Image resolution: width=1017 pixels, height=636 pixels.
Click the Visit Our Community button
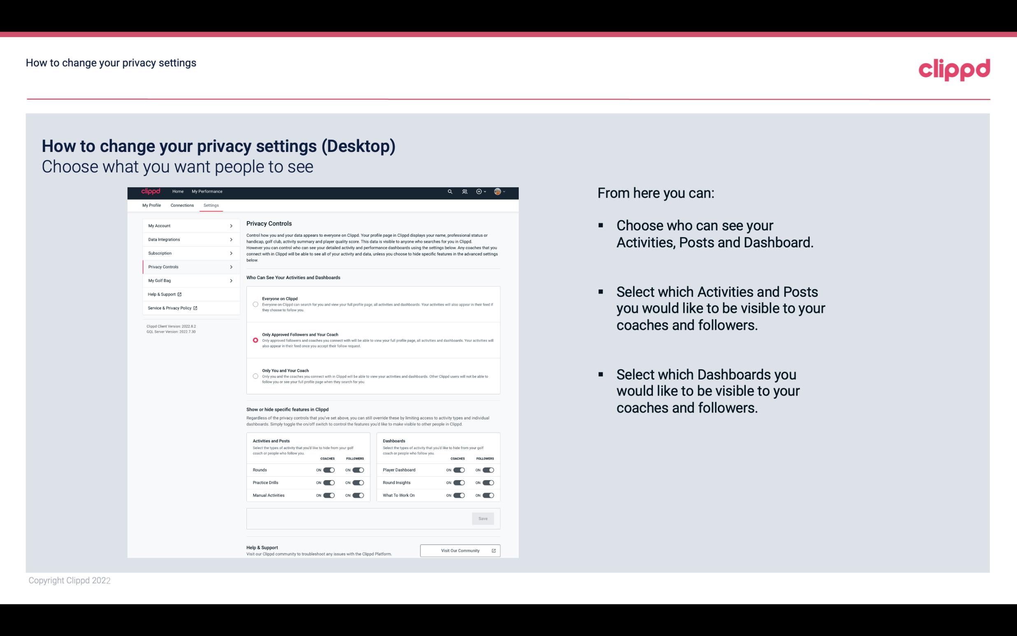pyautogui.click(x=460, y=550)
